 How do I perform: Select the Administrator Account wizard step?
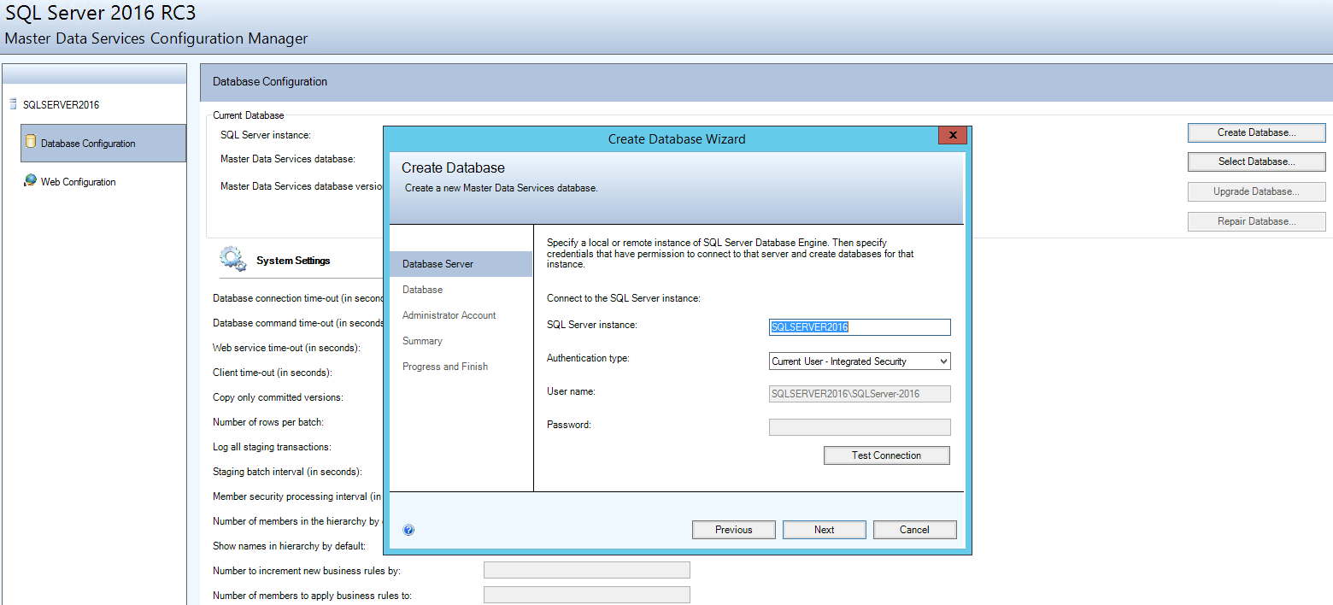coord(449,315)
